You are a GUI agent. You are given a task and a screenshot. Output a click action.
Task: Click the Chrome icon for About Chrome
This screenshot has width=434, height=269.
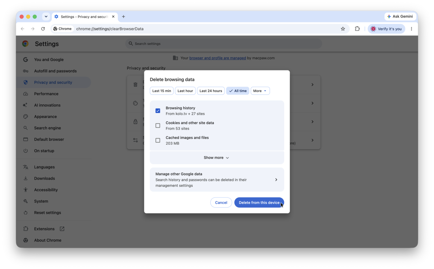tap(26, 240)
